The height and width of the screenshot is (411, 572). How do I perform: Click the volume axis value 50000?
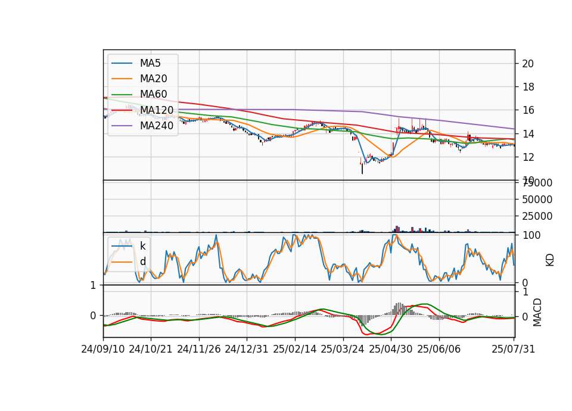pyautogui.click(x=537, y=200)
